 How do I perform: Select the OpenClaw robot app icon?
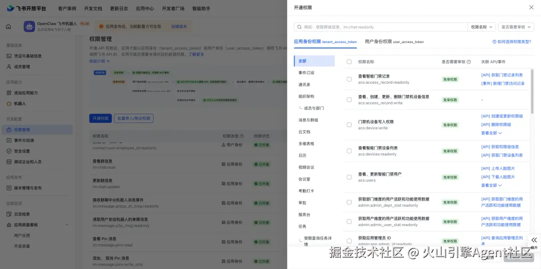point(30,26)
